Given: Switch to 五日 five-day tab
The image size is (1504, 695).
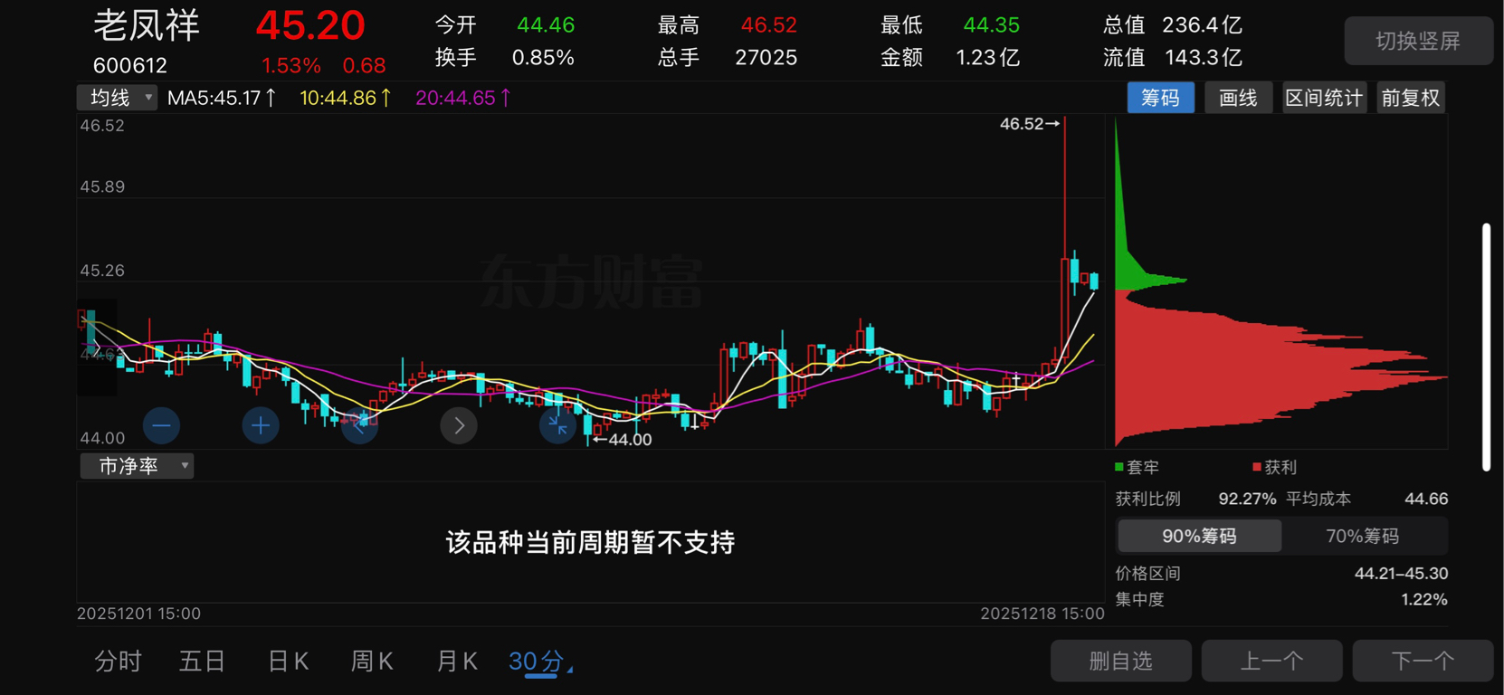Looking at the screenshot, I should (202, 662).
